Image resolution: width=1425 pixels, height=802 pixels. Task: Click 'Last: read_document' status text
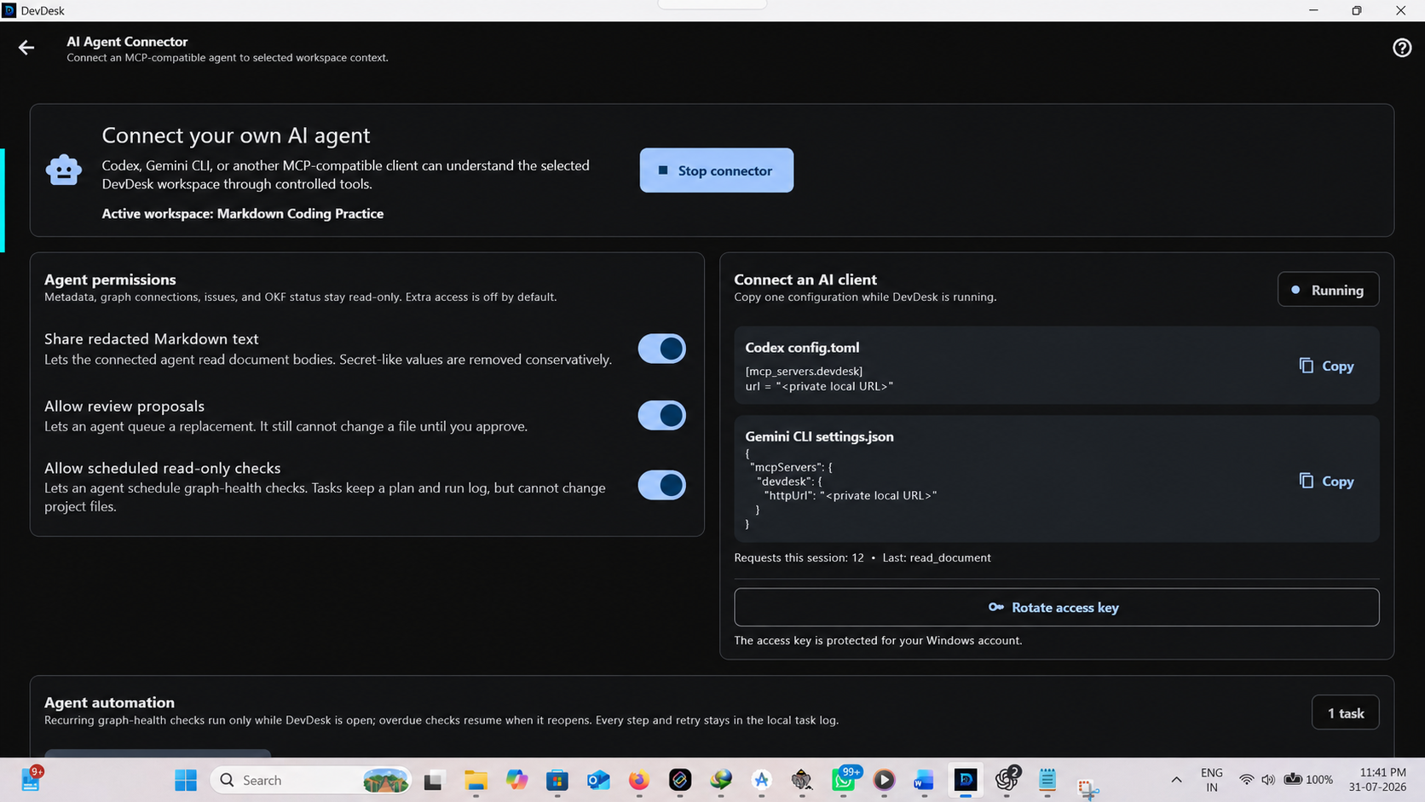(x=937, y=557)
